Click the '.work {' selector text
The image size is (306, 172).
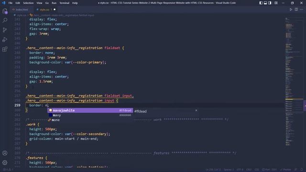coord(33,124)
